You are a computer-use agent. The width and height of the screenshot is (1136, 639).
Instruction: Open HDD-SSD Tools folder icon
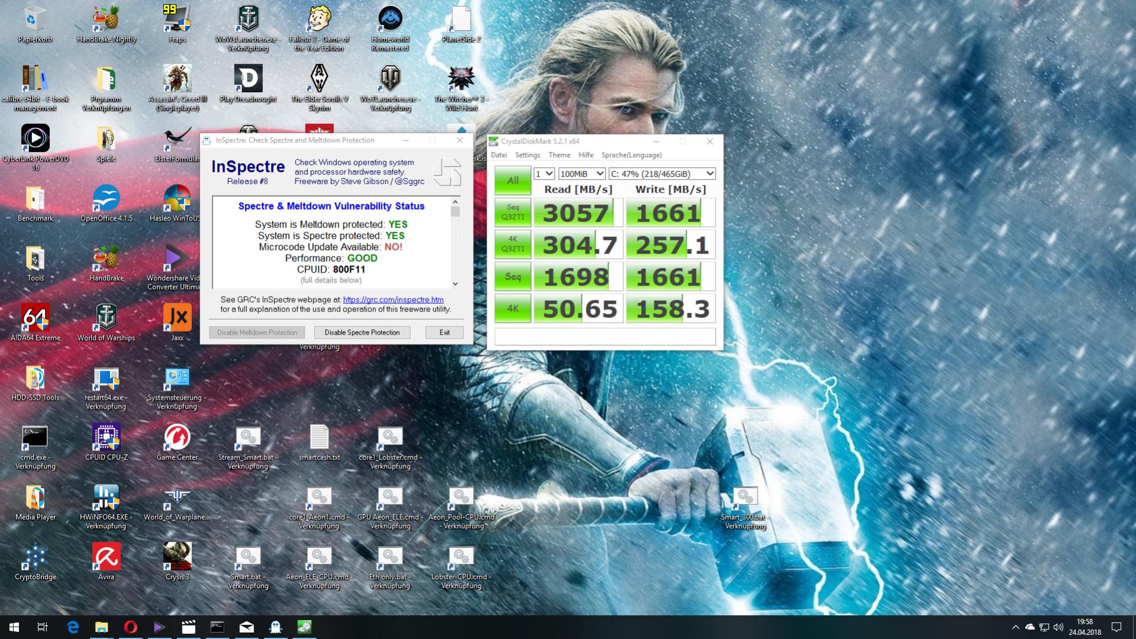click(x=35, y=382)
